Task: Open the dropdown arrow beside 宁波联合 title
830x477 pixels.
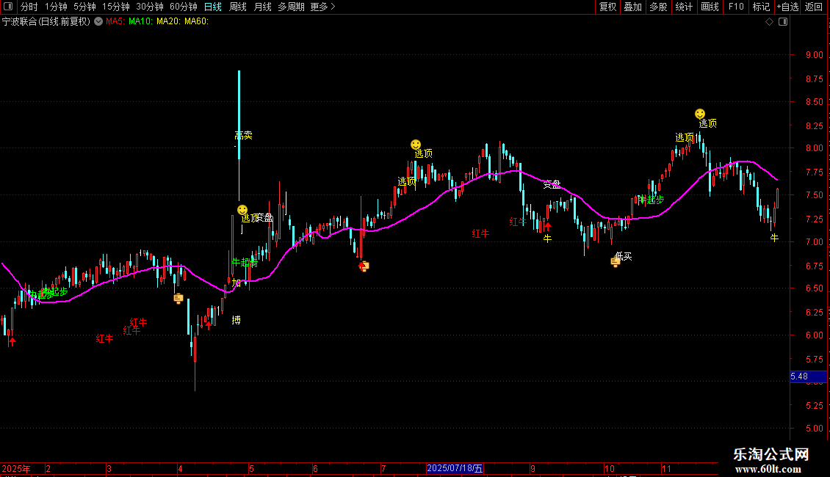Action: tap(98, 22)
